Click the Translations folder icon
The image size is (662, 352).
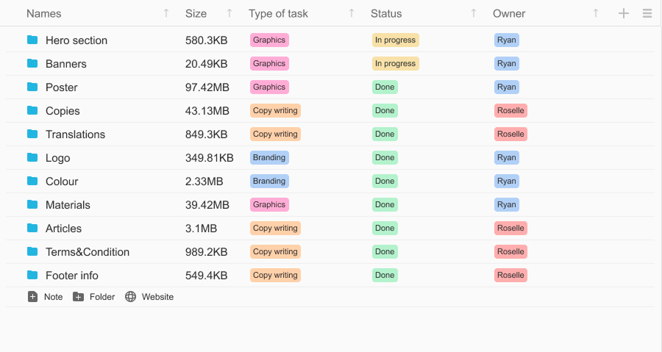tap(32, 134)
